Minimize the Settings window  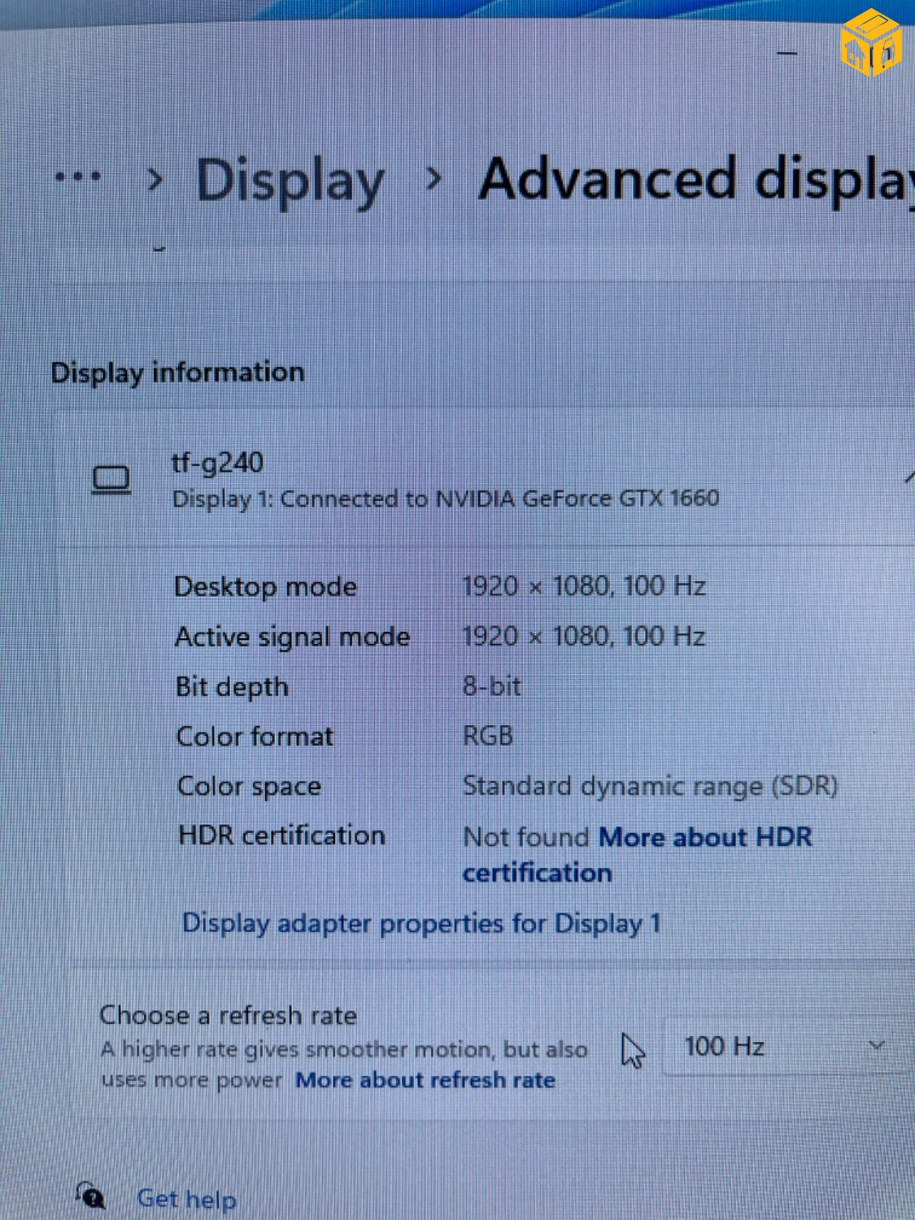click(786, 54)
